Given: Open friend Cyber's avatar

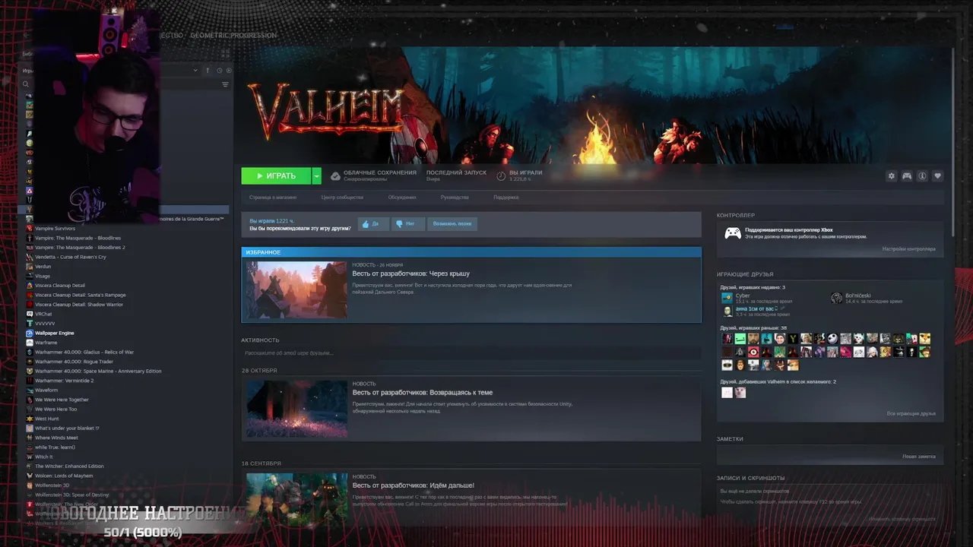Looking at the screenshot, I should tap(727, 298).
